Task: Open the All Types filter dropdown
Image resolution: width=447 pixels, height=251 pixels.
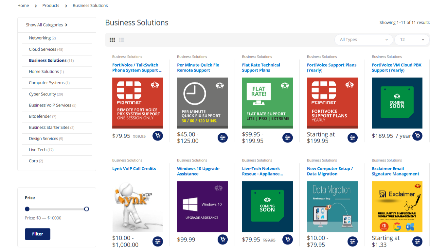Action: point(364,40)
